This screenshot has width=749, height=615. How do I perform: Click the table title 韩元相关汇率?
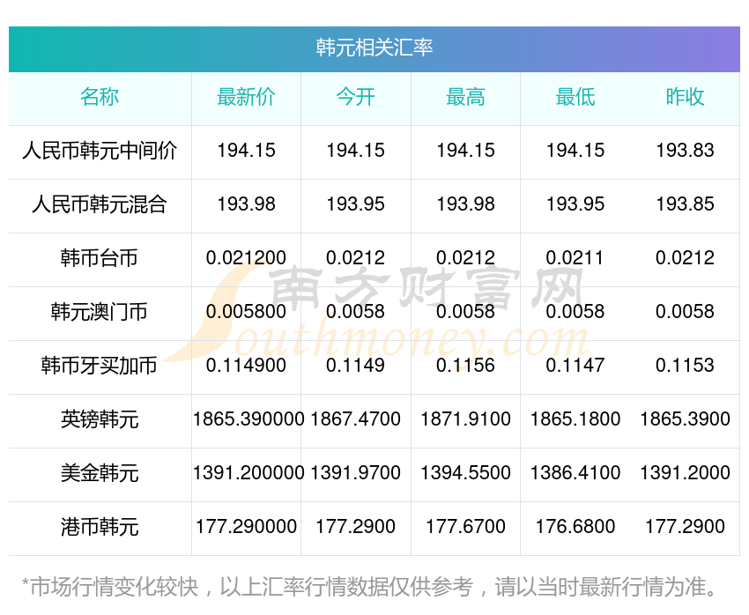[374, 48]
